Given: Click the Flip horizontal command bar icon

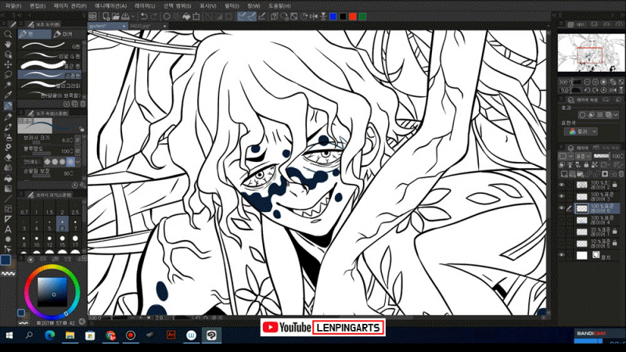Looking at the screenshot, I should (x=314, y=16).
